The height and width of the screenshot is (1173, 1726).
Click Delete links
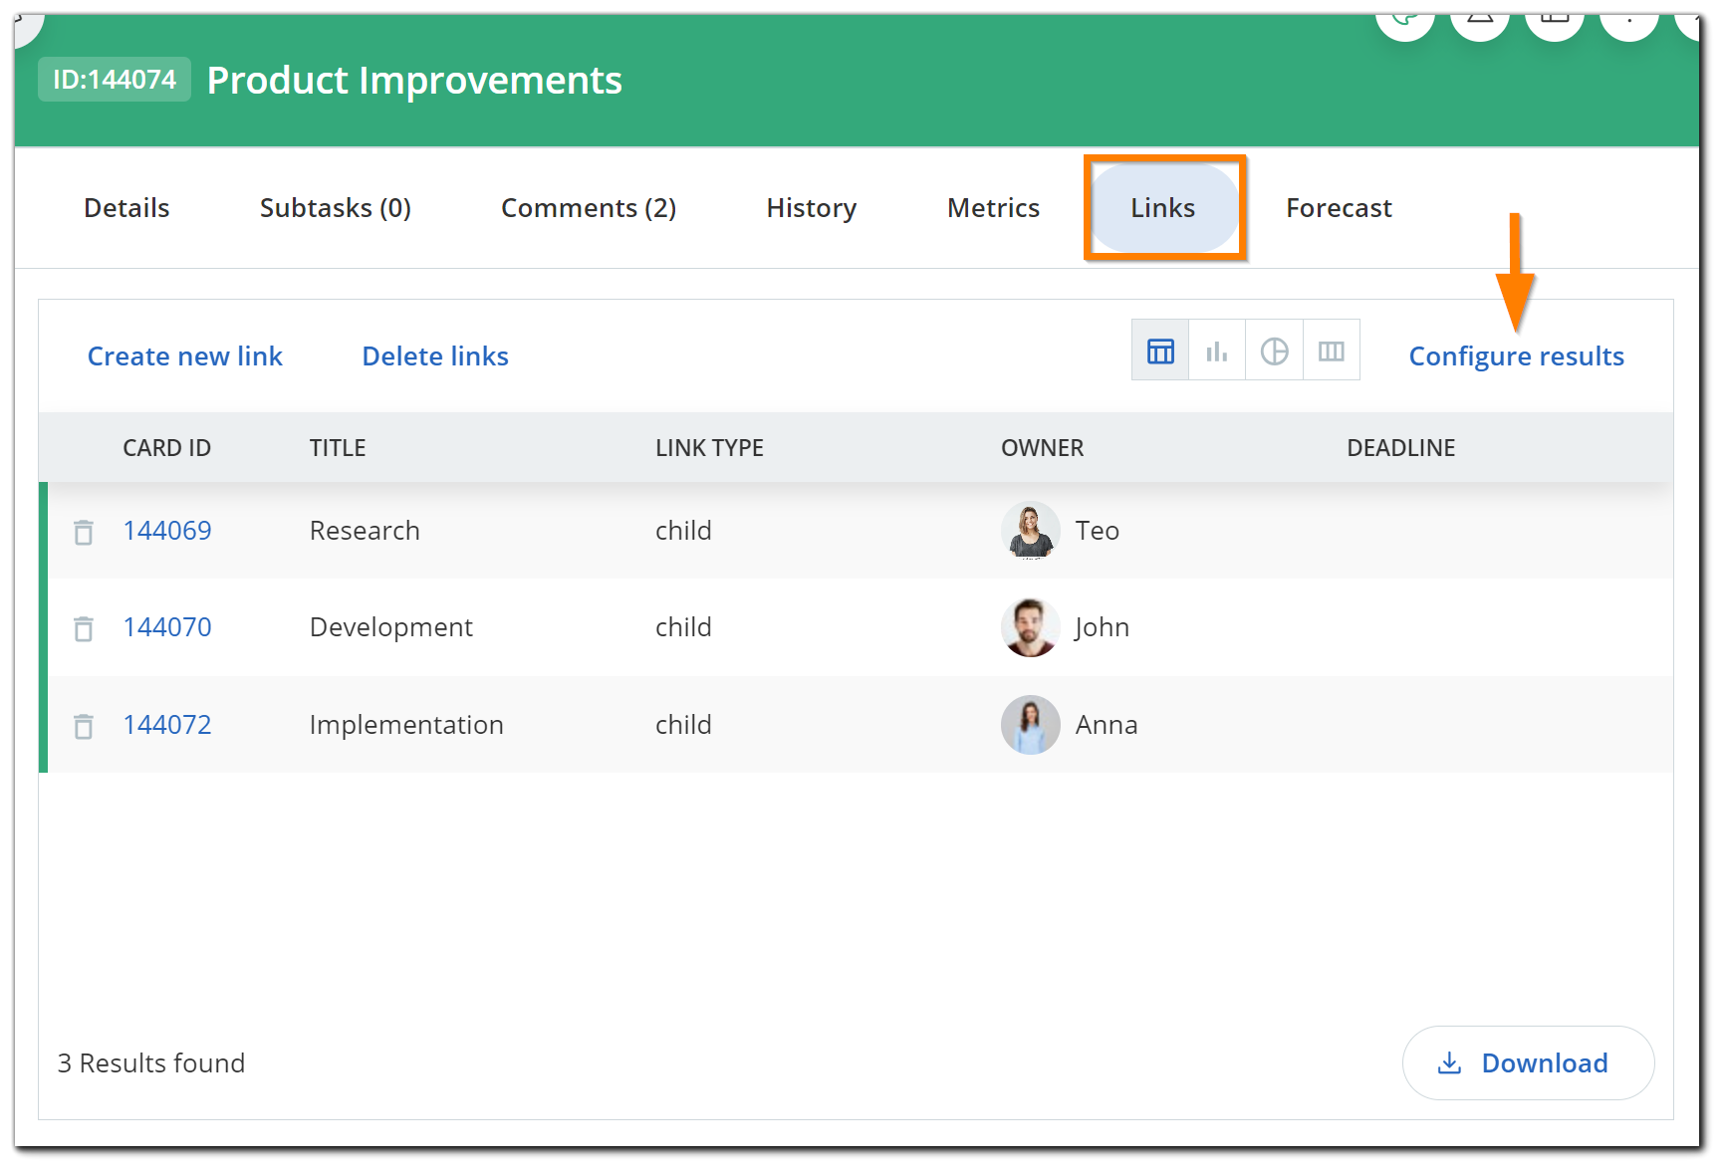(435, 355)
